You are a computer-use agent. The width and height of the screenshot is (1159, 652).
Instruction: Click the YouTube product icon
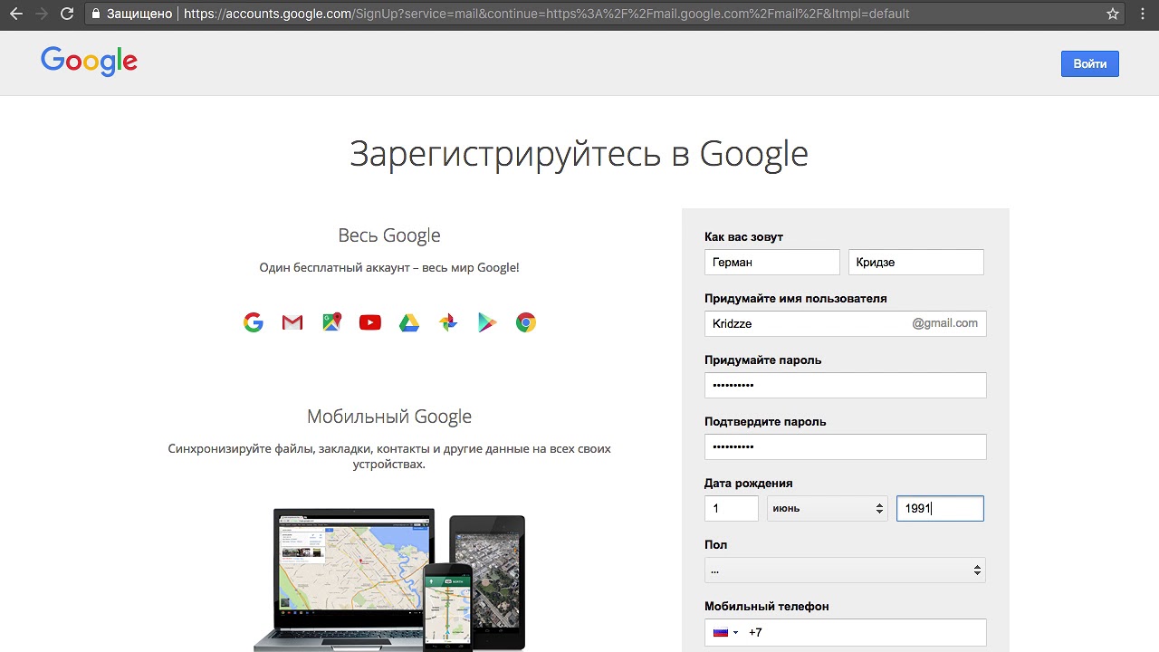[370, 322]
